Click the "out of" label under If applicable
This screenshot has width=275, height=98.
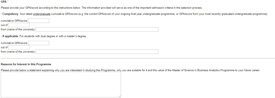pyautogui.click(x=4, y=47)
